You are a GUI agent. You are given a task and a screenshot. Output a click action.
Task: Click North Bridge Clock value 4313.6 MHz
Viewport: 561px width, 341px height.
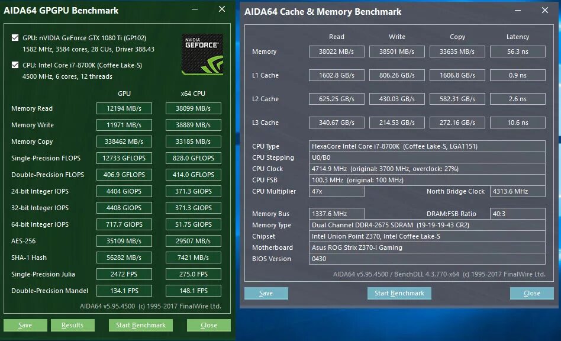point(518,191)
